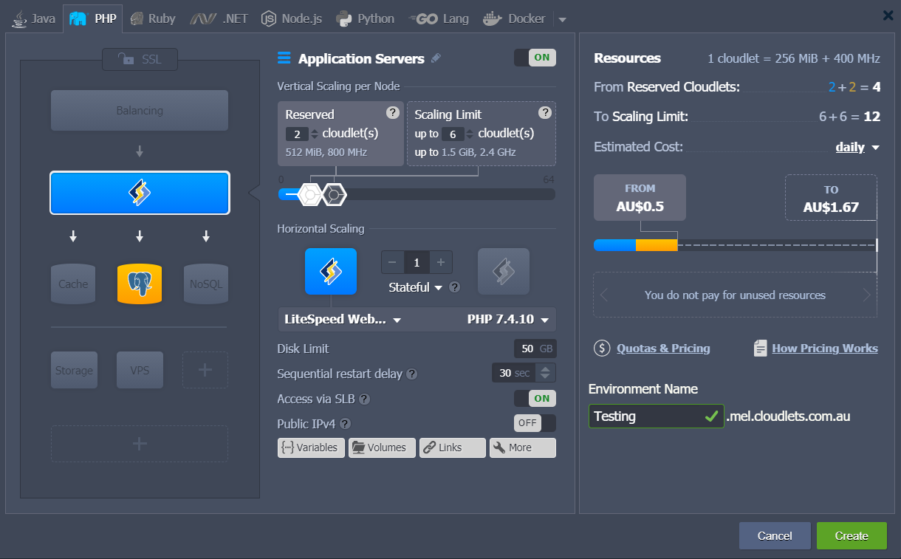The height and width of the screenshot is (559, 901).
Task: Click the Create button
Action: 852,536
